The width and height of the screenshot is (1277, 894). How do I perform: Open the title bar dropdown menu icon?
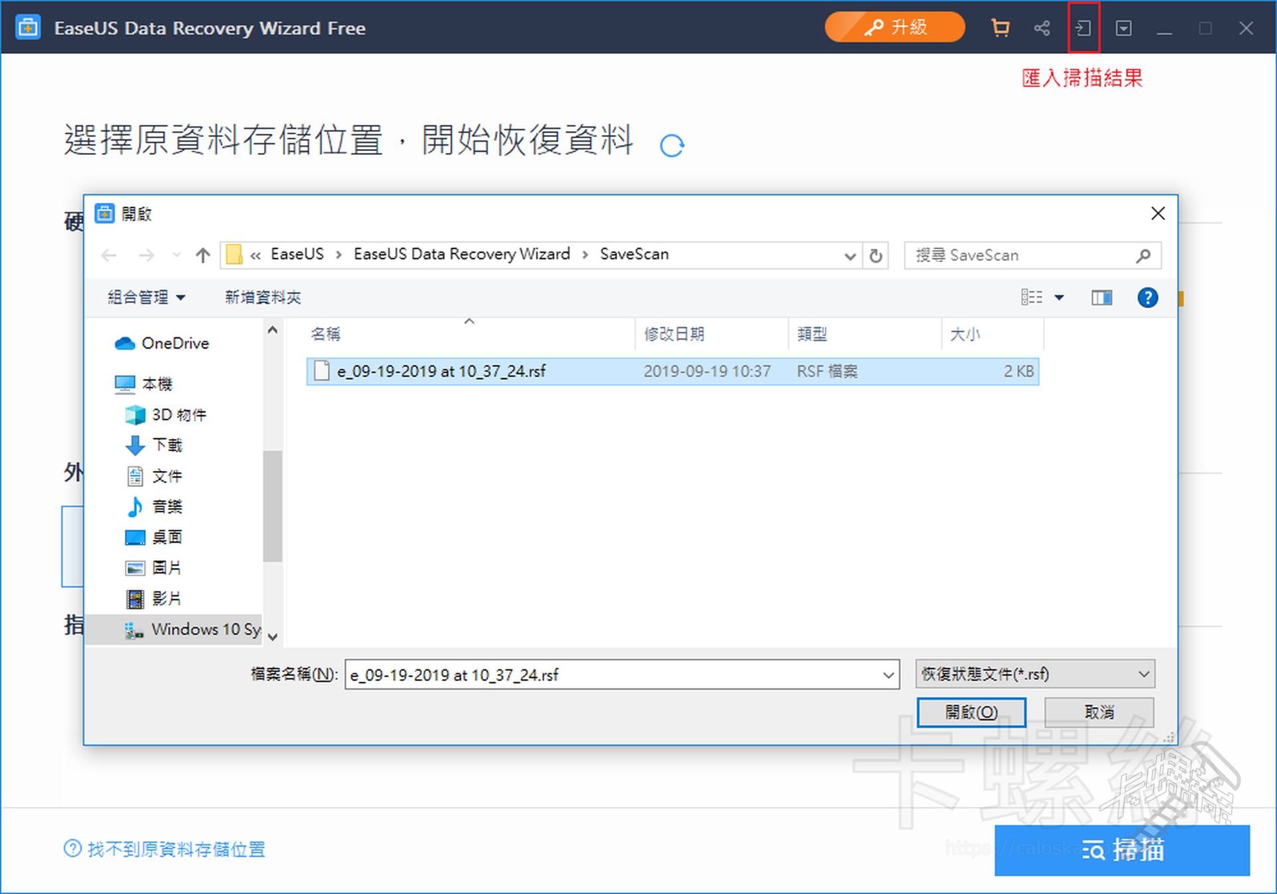point(1123,28)
